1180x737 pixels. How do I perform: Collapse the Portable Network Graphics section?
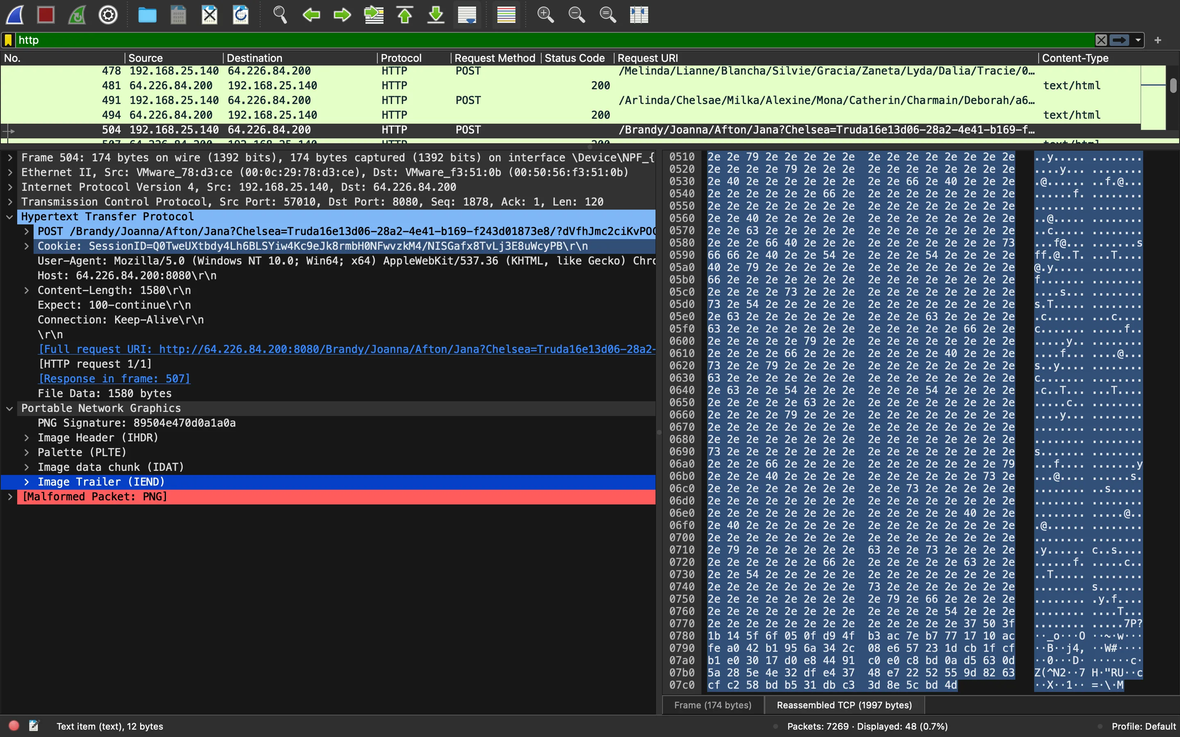pos(9,409)
